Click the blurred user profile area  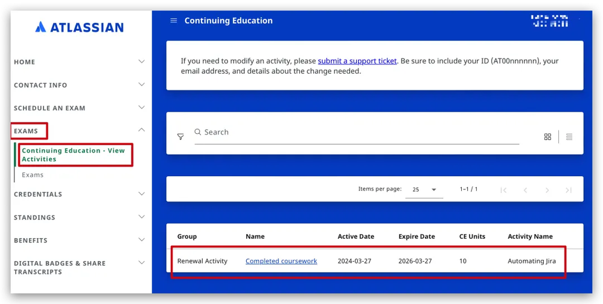tap(549, 21)
